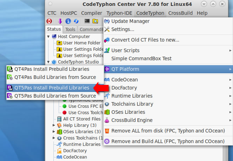Click the red power quit toolbar icon
This screenshot has width=233, height=161.
click(x=49, y=21)
